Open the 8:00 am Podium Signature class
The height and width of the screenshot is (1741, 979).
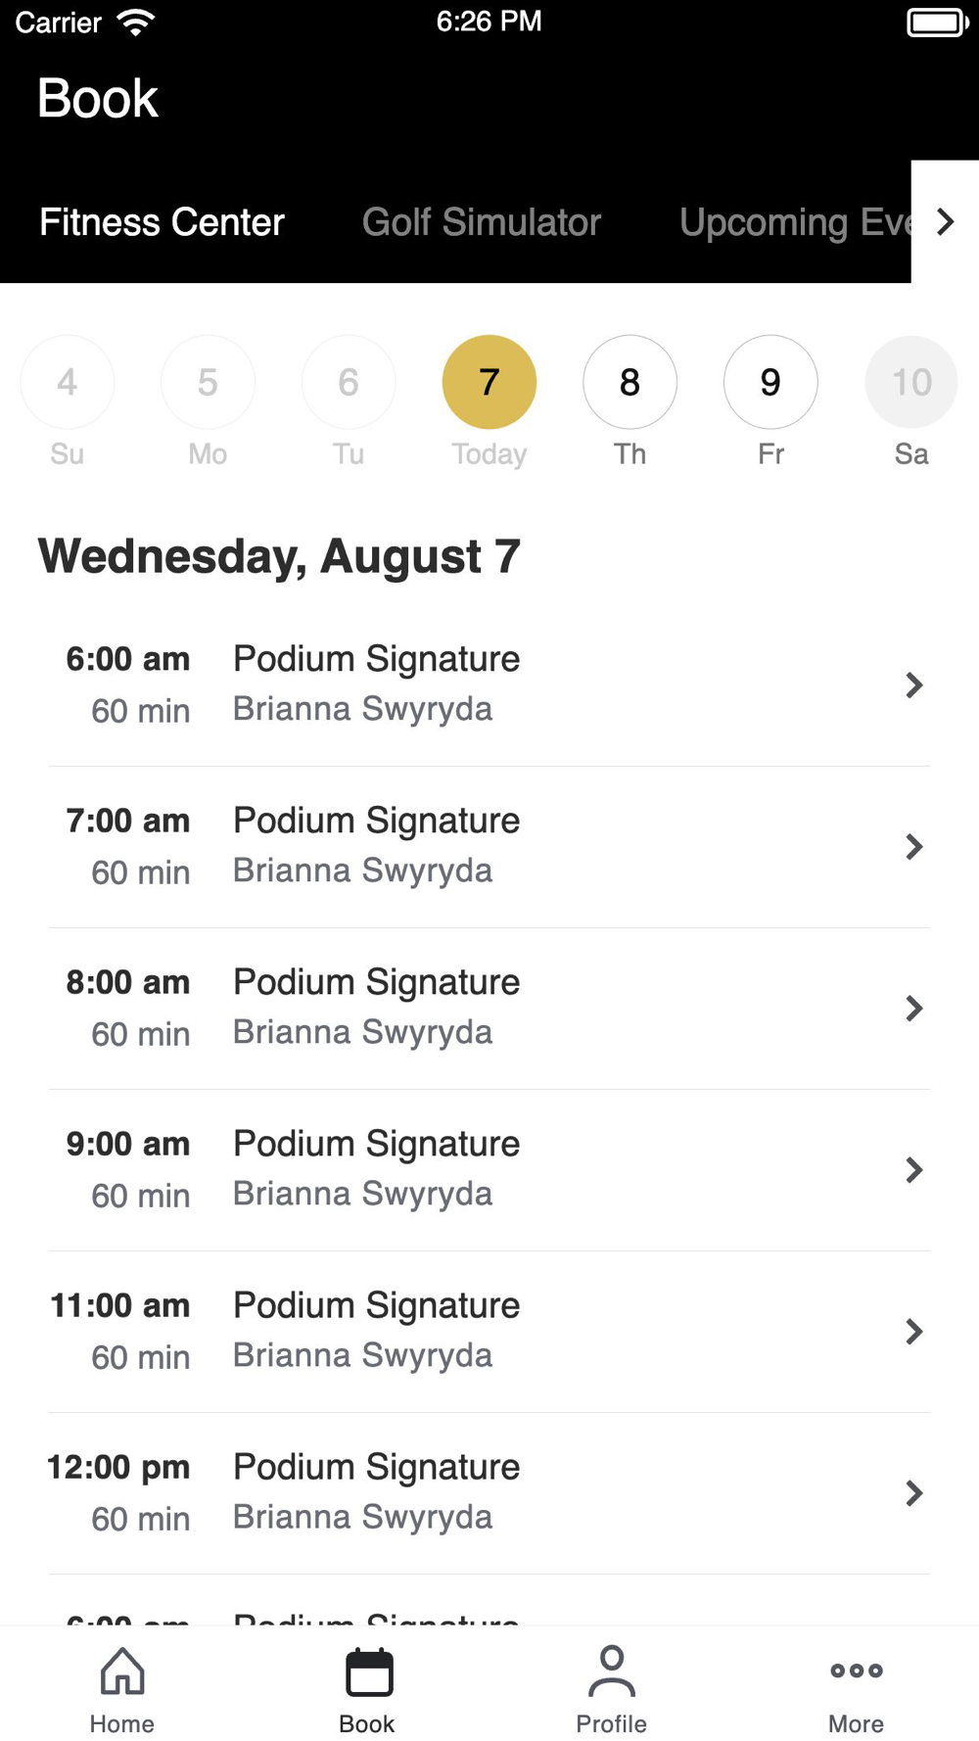coord(376,1007)
